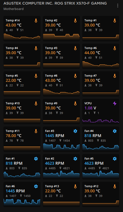Click the Temp #6 thermometer icon

[115, 48]
